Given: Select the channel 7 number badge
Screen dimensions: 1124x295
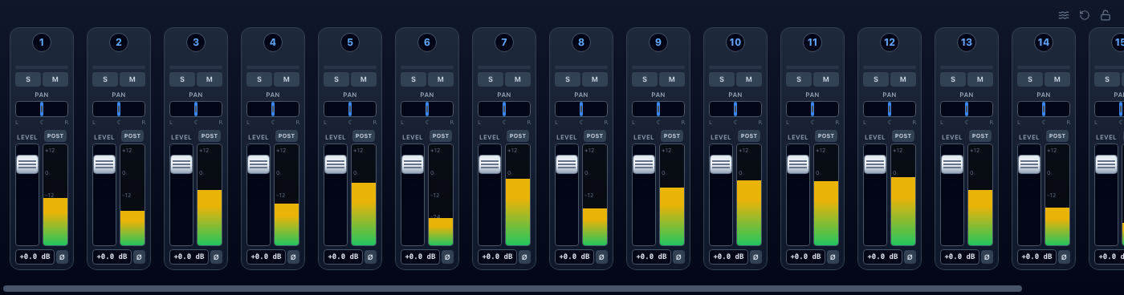Looking at the screenshot, I should tap(504, 42).
